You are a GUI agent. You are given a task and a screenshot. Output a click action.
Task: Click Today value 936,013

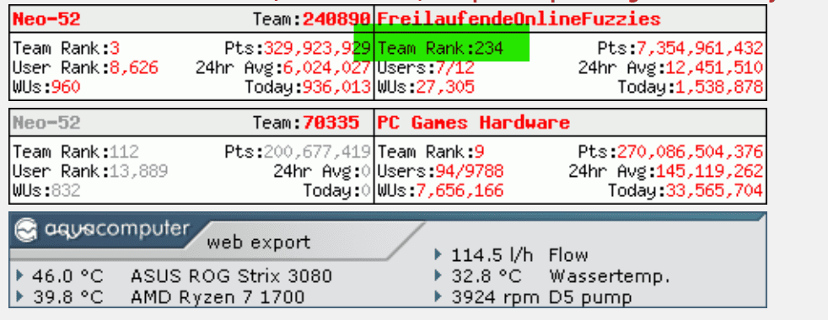point(337,87)
